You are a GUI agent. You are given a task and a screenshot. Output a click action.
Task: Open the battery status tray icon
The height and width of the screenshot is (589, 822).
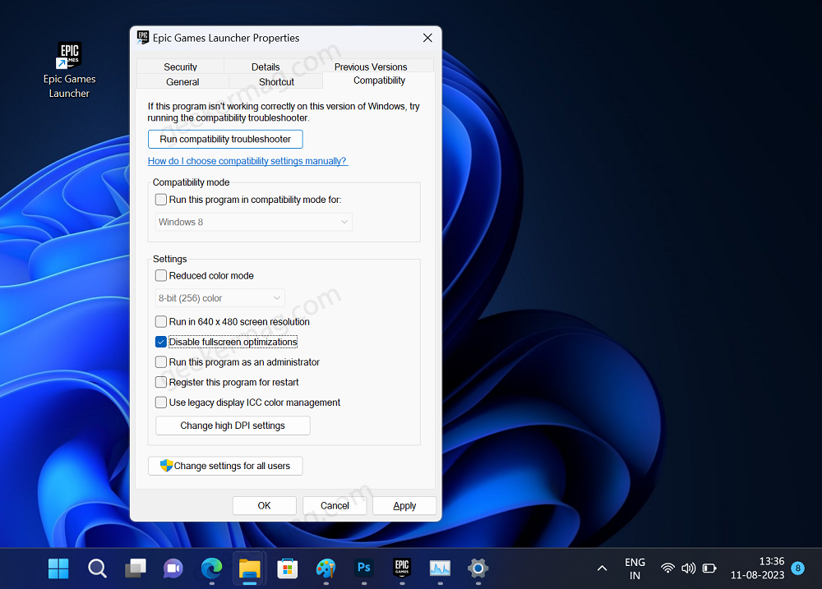[x=709, y=568]
